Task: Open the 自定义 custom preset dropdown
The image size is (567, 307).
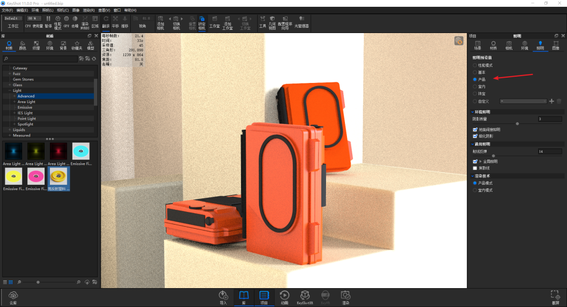Action: (x=523, y=101)
